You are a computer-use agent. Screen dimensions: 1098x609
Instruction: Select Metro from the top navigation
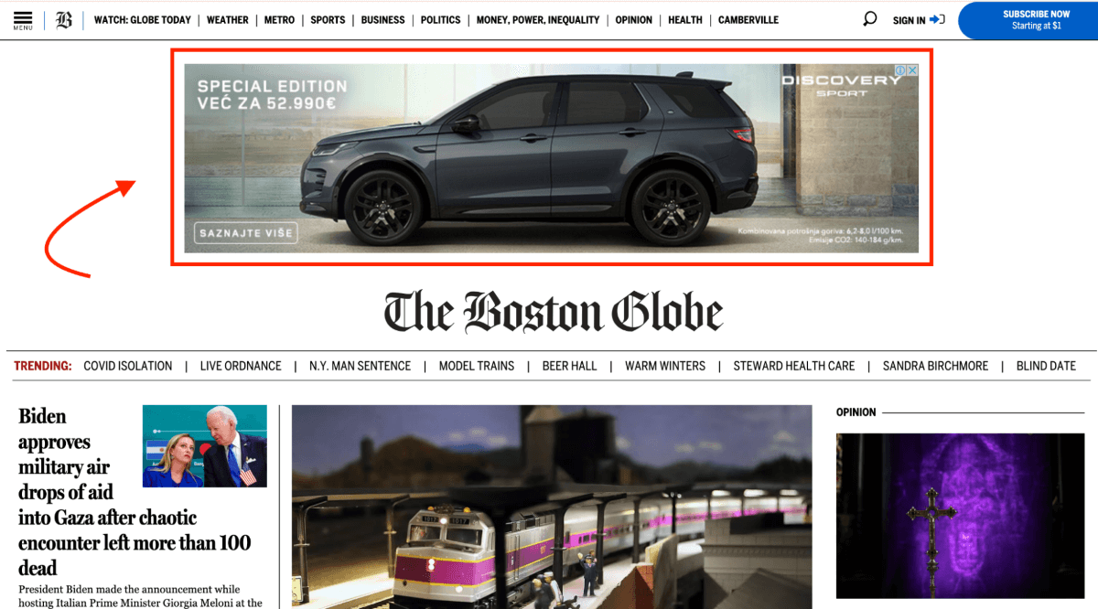coord(279,20)
